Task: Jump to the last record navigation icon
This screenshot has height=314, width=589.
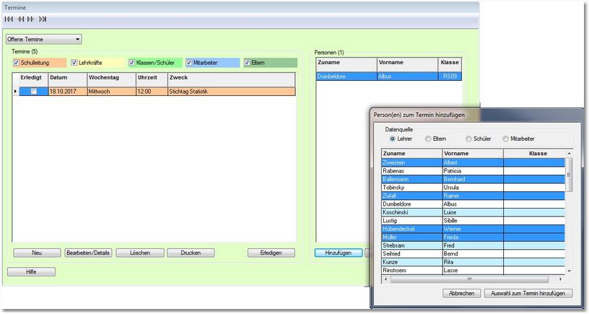Action: (42, 19)
